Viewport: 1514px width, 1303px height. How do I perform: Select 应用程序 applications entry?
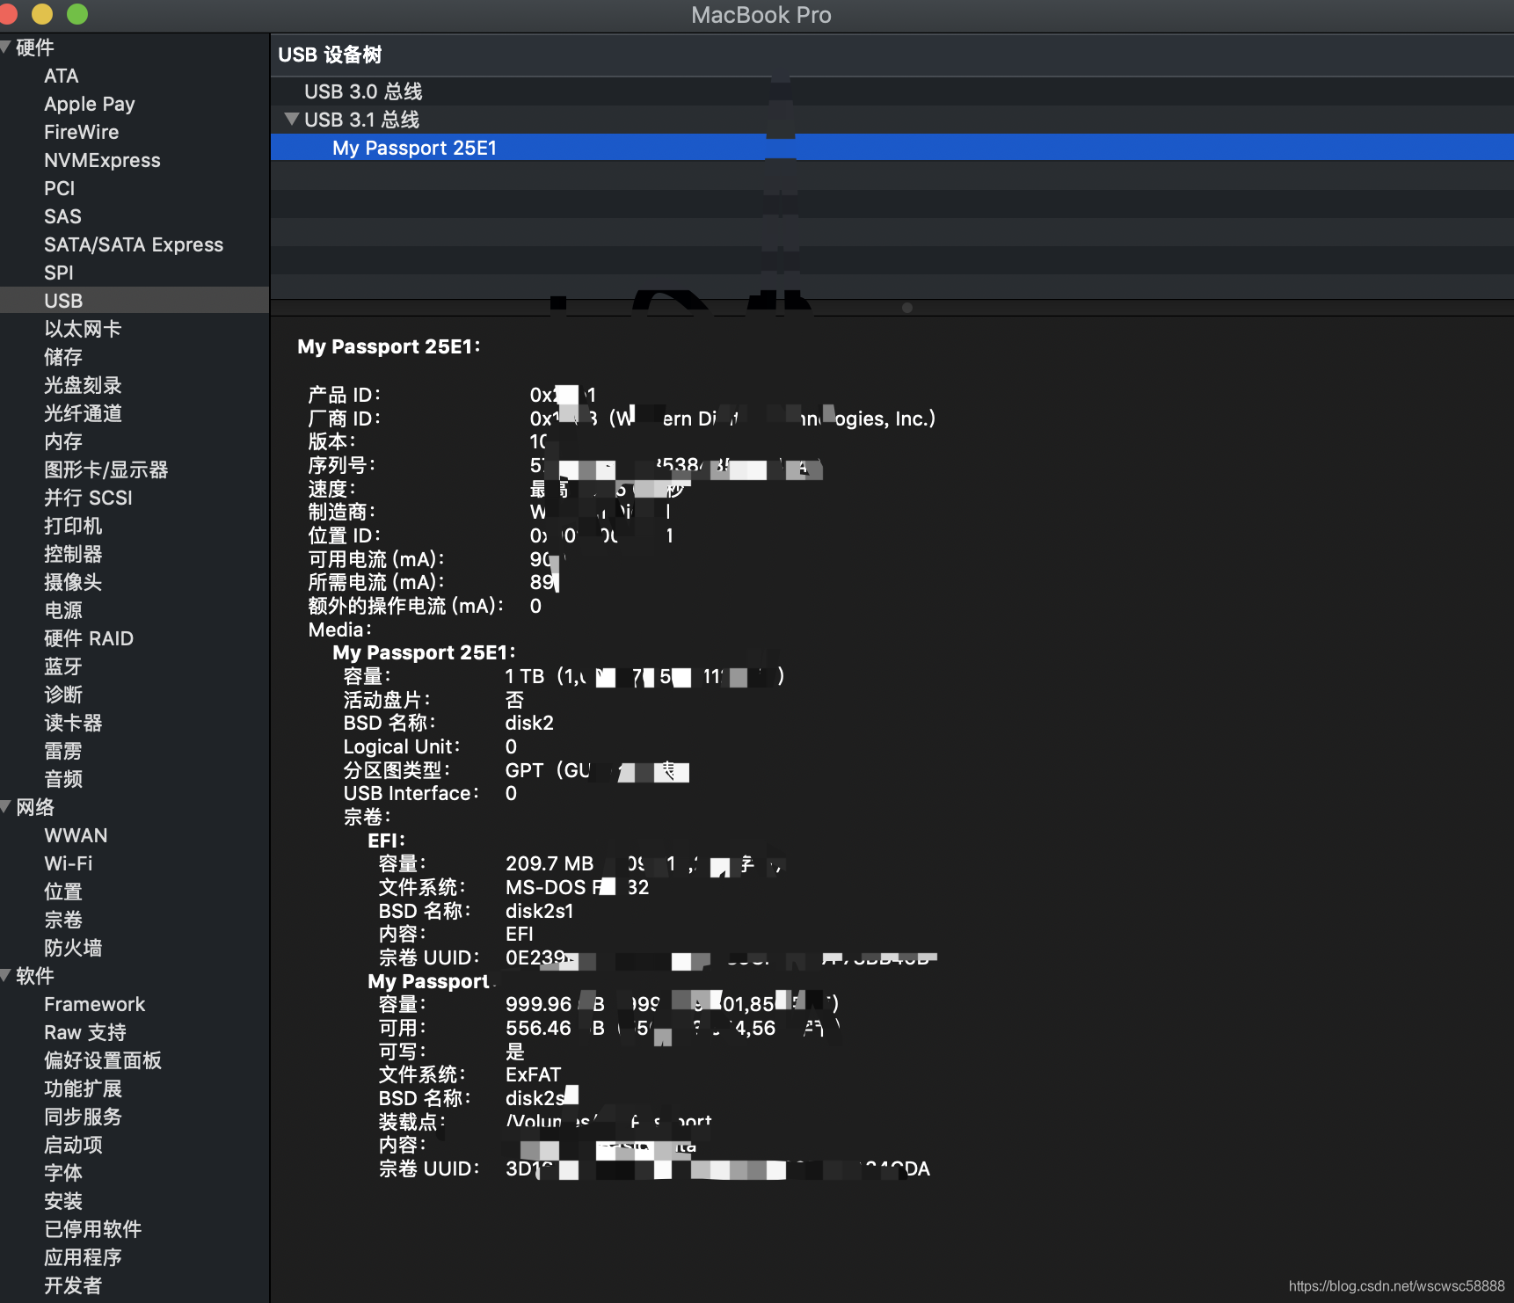83,1257
